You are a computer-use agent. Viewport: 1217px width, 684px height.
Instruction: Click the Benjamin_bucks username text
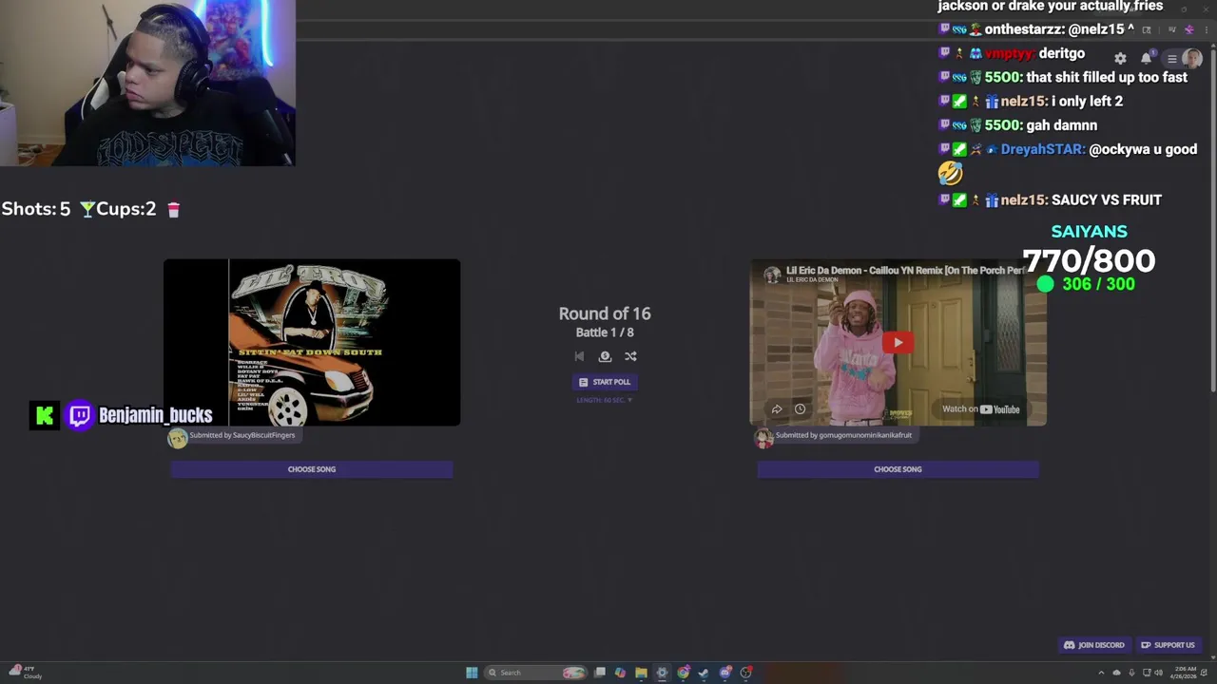[156, 415]
